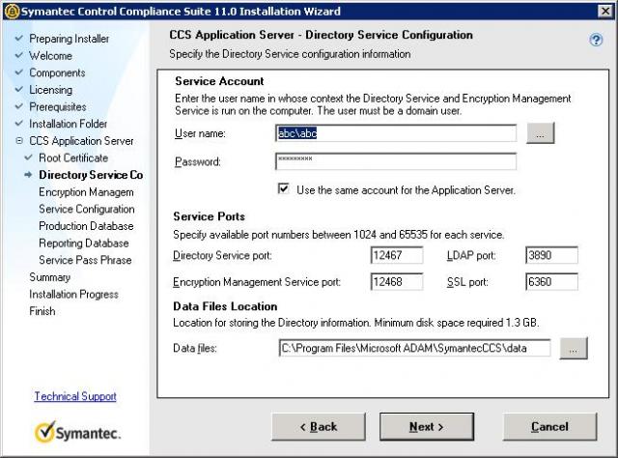Viewport: 618px width, 458px height.
Task: Click the Data files path field
Action: [414, 349]
